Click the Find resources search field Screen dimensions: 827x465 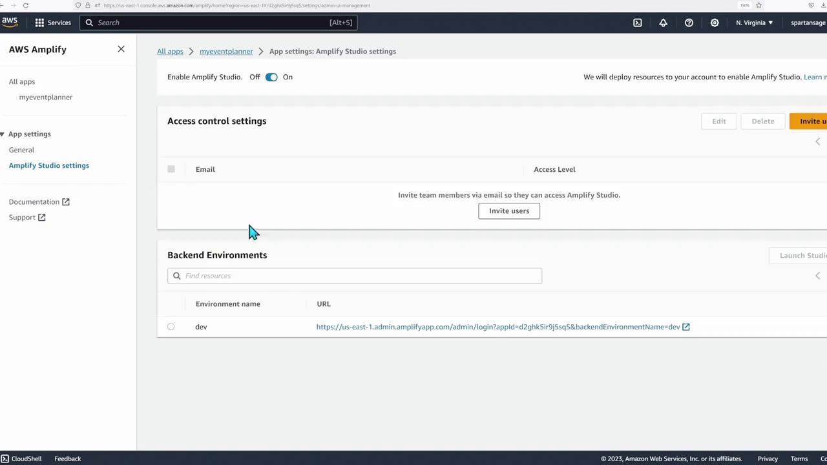(355, 276)
